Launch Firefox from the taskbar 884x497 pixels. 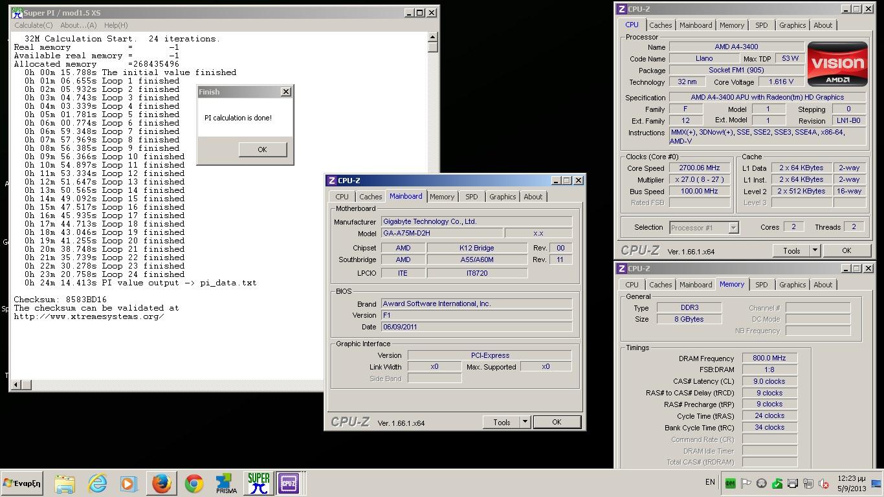tap(161, 483)
